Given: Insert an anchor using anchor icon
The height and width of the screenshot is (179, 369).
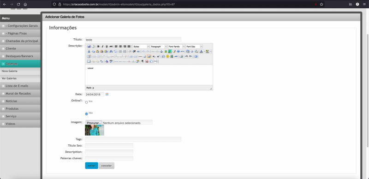Looking at the screenshot, I should [161, 51].
